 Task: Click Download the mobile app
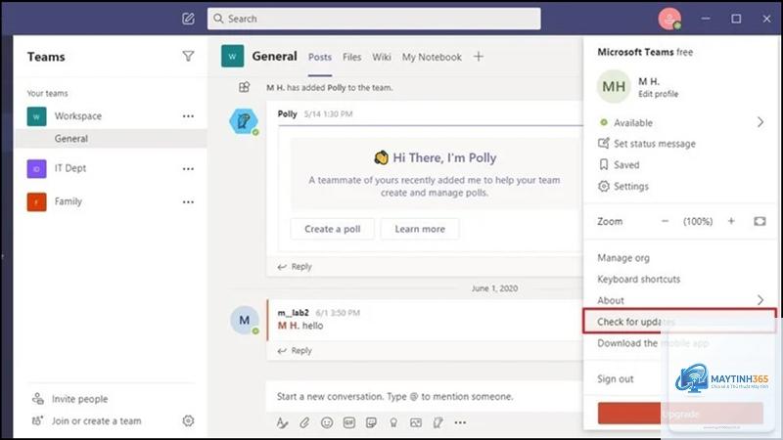coord(653,343)
